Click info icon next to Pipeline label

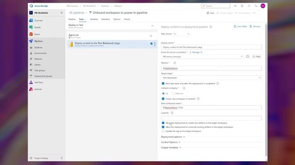point(175,63)
